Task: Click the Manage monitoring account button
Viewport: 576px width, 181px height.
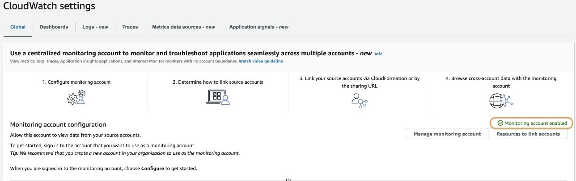Action: (x=447, y=134)
